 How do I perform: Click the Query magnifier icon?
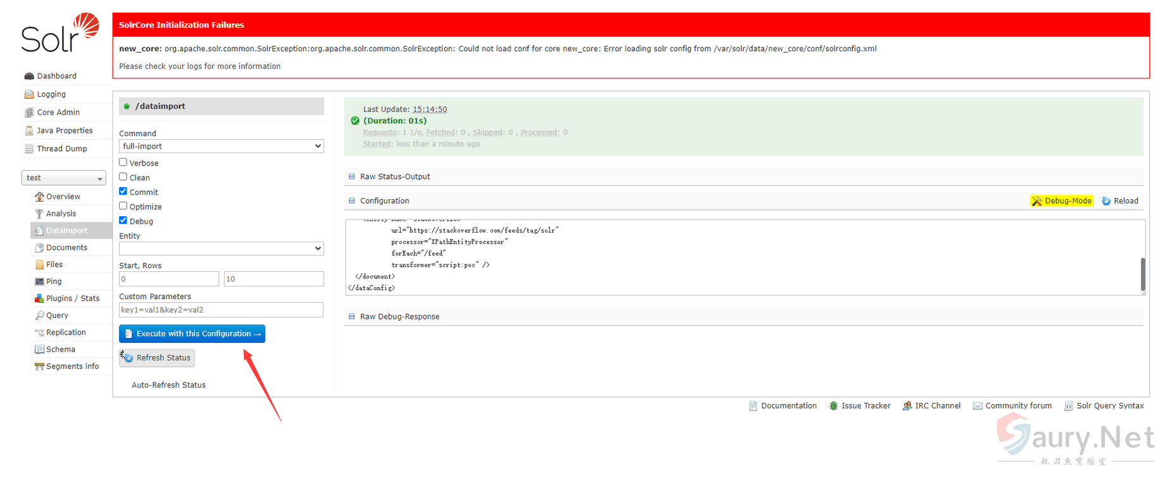coord(39,316)
